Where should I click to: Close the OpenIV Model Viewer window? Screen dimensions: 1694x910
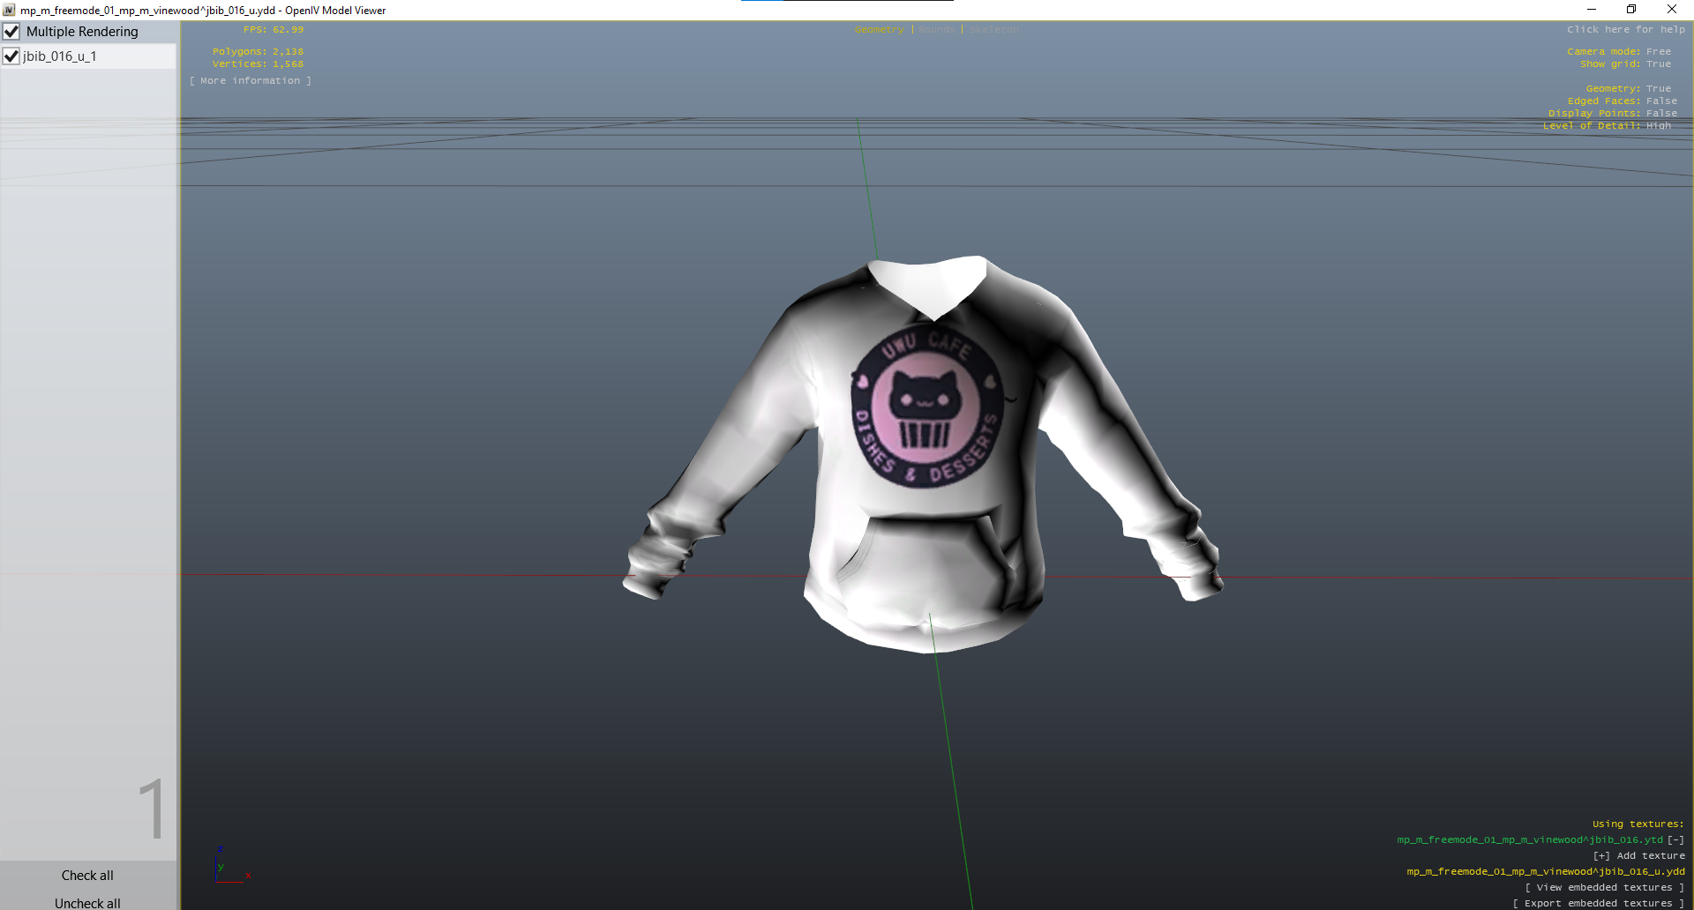(1671, 10)
